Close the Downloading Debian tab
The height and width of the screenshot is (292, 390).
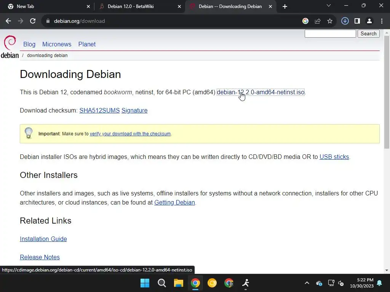[x=270, y=6]
